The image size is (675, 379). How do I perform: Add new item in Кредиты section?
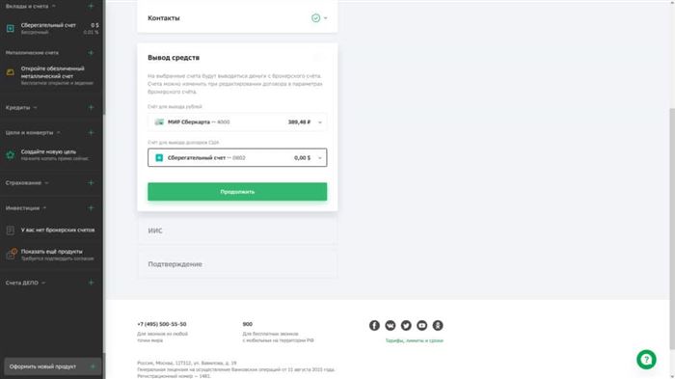pos(91,107)
